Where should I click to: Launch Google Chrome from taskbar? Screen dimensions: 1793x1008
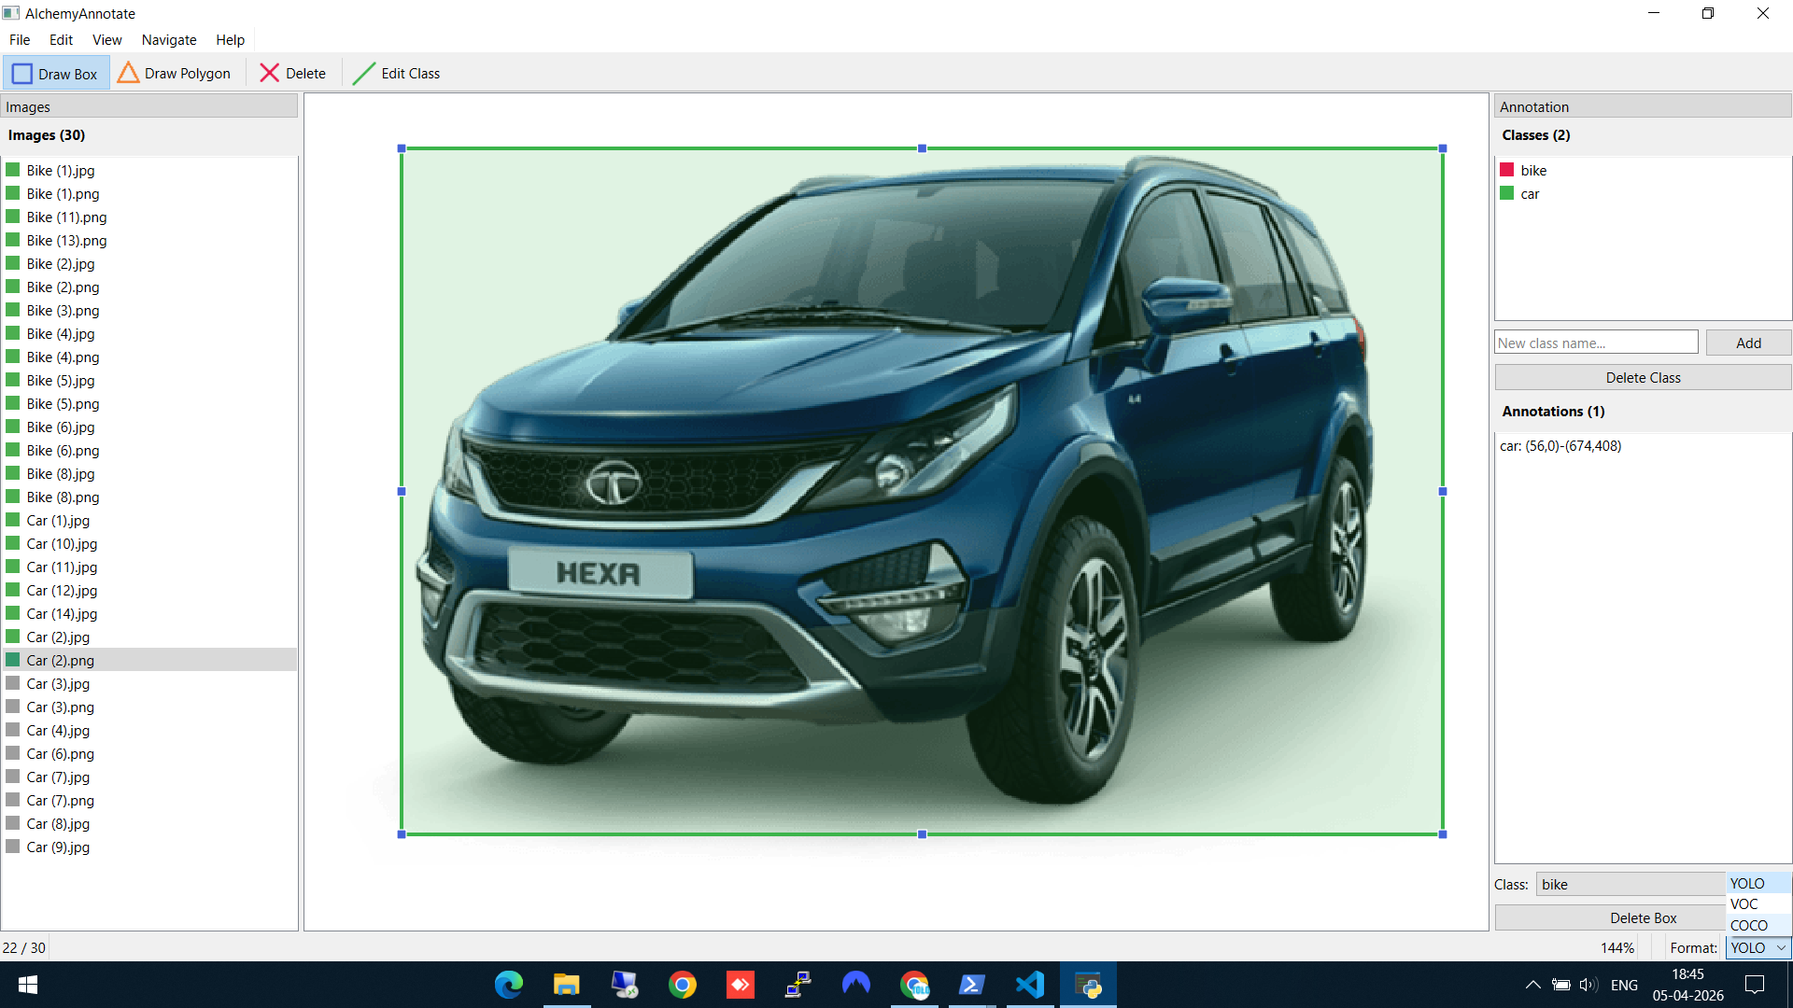coord(683,985)
